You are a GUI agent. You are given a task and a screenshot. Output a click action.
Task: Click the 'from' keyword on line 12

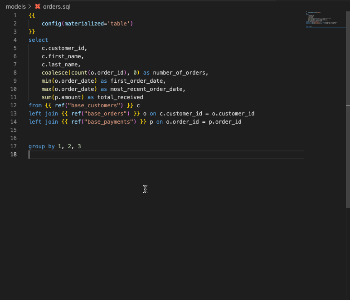[x=35, y=105]
